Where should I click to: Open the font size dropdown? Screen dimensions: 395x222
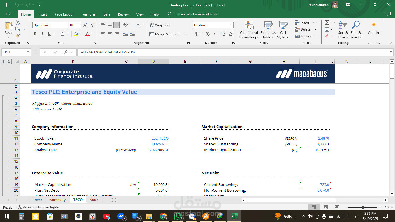pyautogui.click(x=79, y=25)
